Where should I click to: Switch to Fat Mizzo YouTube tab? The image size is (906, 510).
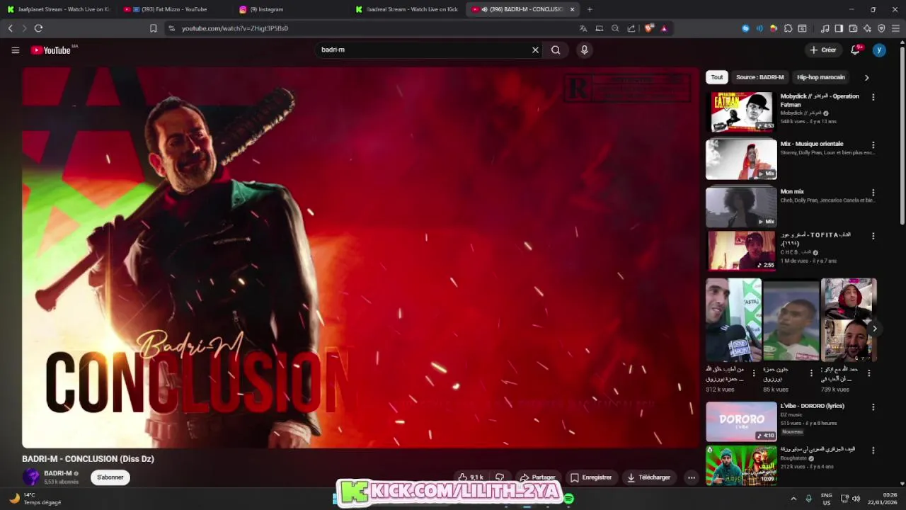(x=173, y=9)
